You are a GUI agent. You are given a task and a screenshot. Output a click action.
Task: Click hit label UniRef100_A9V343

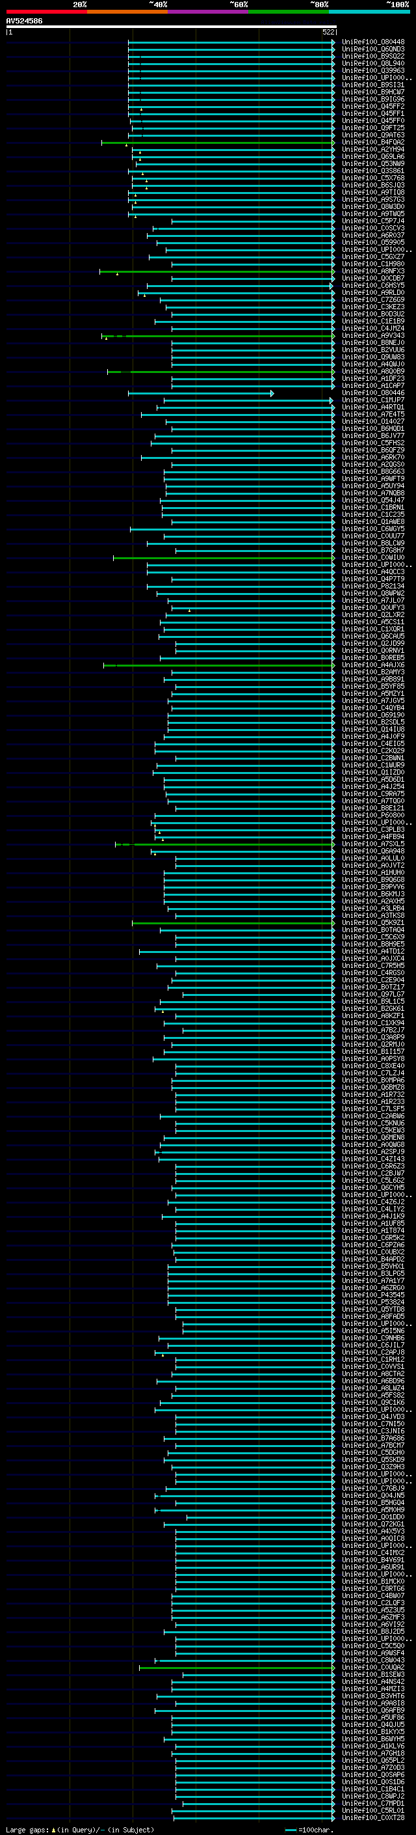click(x=373, y=335)
